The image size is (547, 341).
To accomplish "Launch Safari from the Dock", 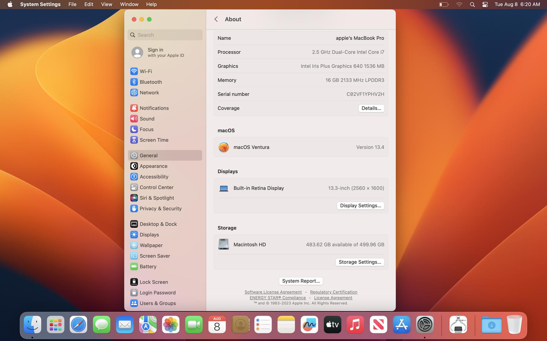I will [79, 325].
